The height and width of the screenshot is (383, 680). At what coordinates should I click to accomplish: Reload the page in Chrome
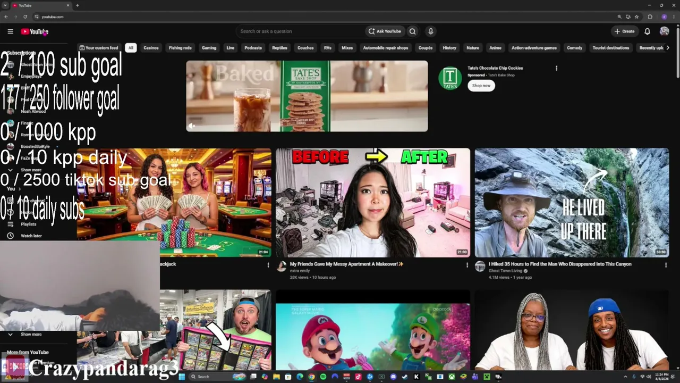pyautogui.click(x=25, y=16)
